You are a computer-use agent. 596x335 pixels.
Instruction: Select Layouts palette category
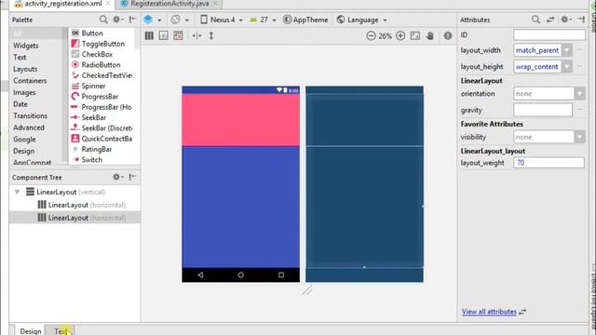click(x=25, y=69)
